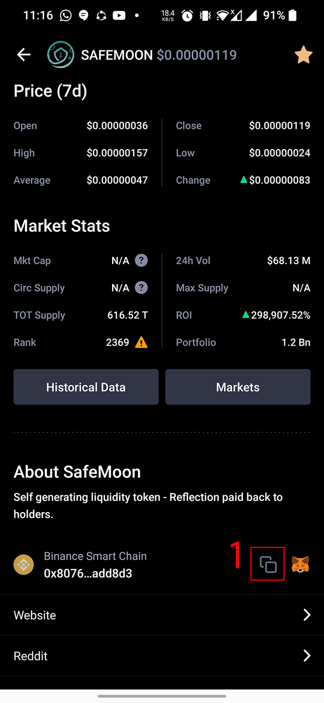
Task: Tap the SAFEMOON title in header
Action: click(117, 55)
